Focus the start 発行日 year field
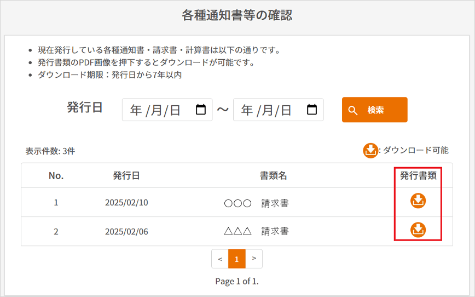This screenshot has width=475, height=297. pos(136,110)
